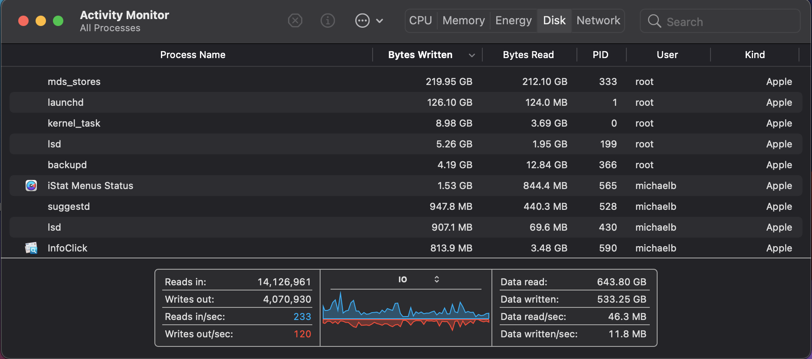Click the ellipsis more options icon
The height and width of the screenshot is (359, 812).
(362, 20)
